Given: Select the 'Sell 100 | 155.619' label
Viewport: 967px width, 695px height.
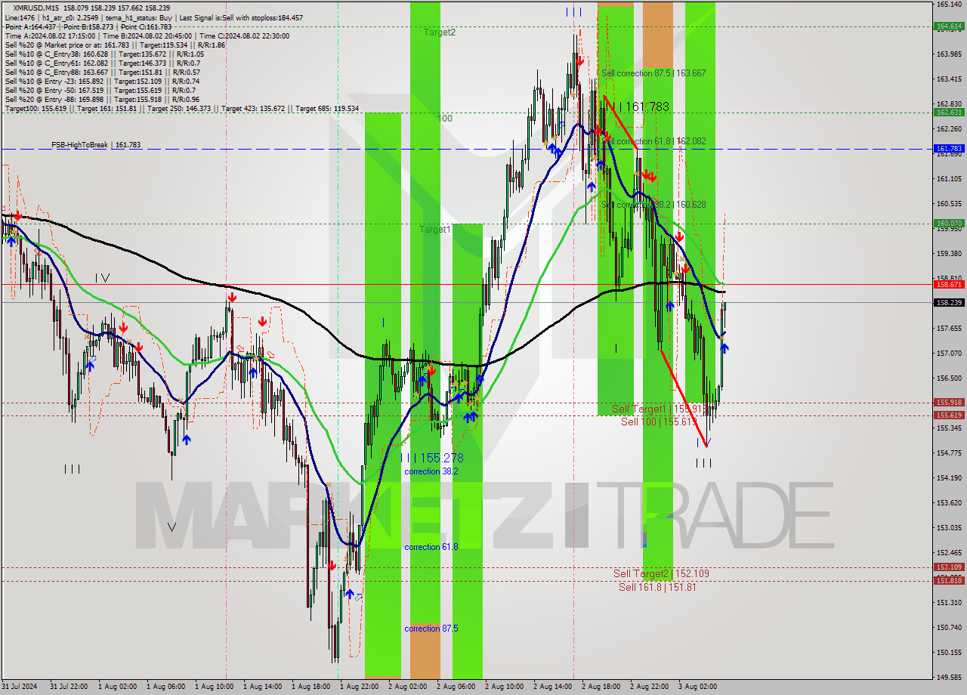Looking at the screenshot, I should (658, 422).
